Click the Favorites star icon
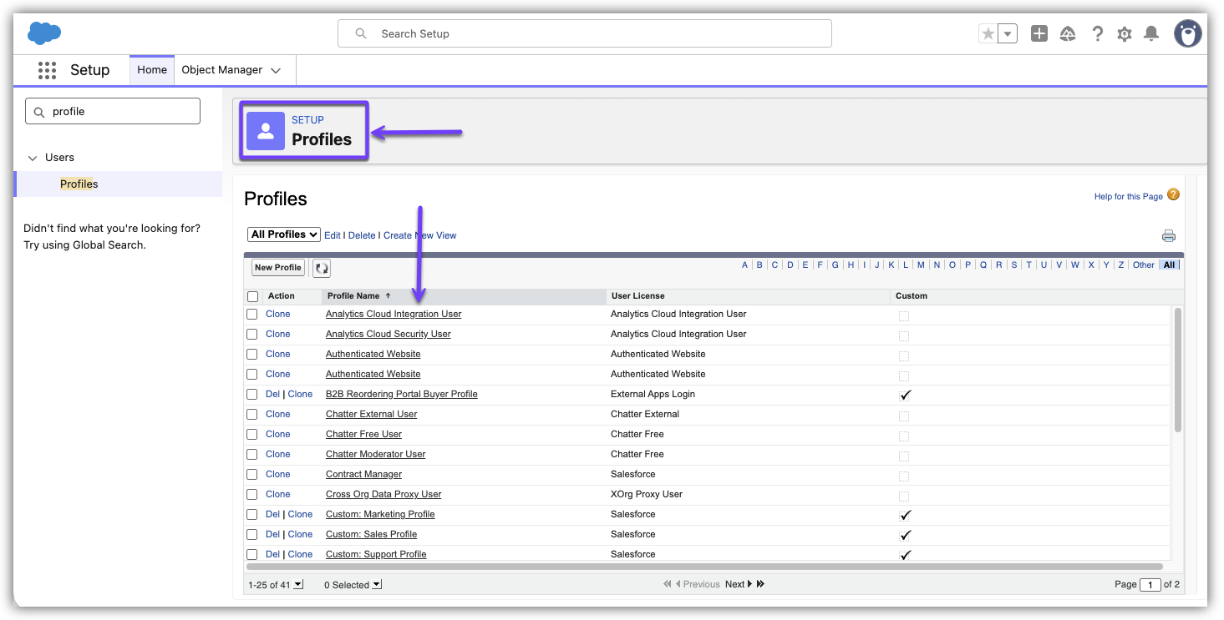The width and height of the screenshot is (1224, 620). click(x=988, y=34)
